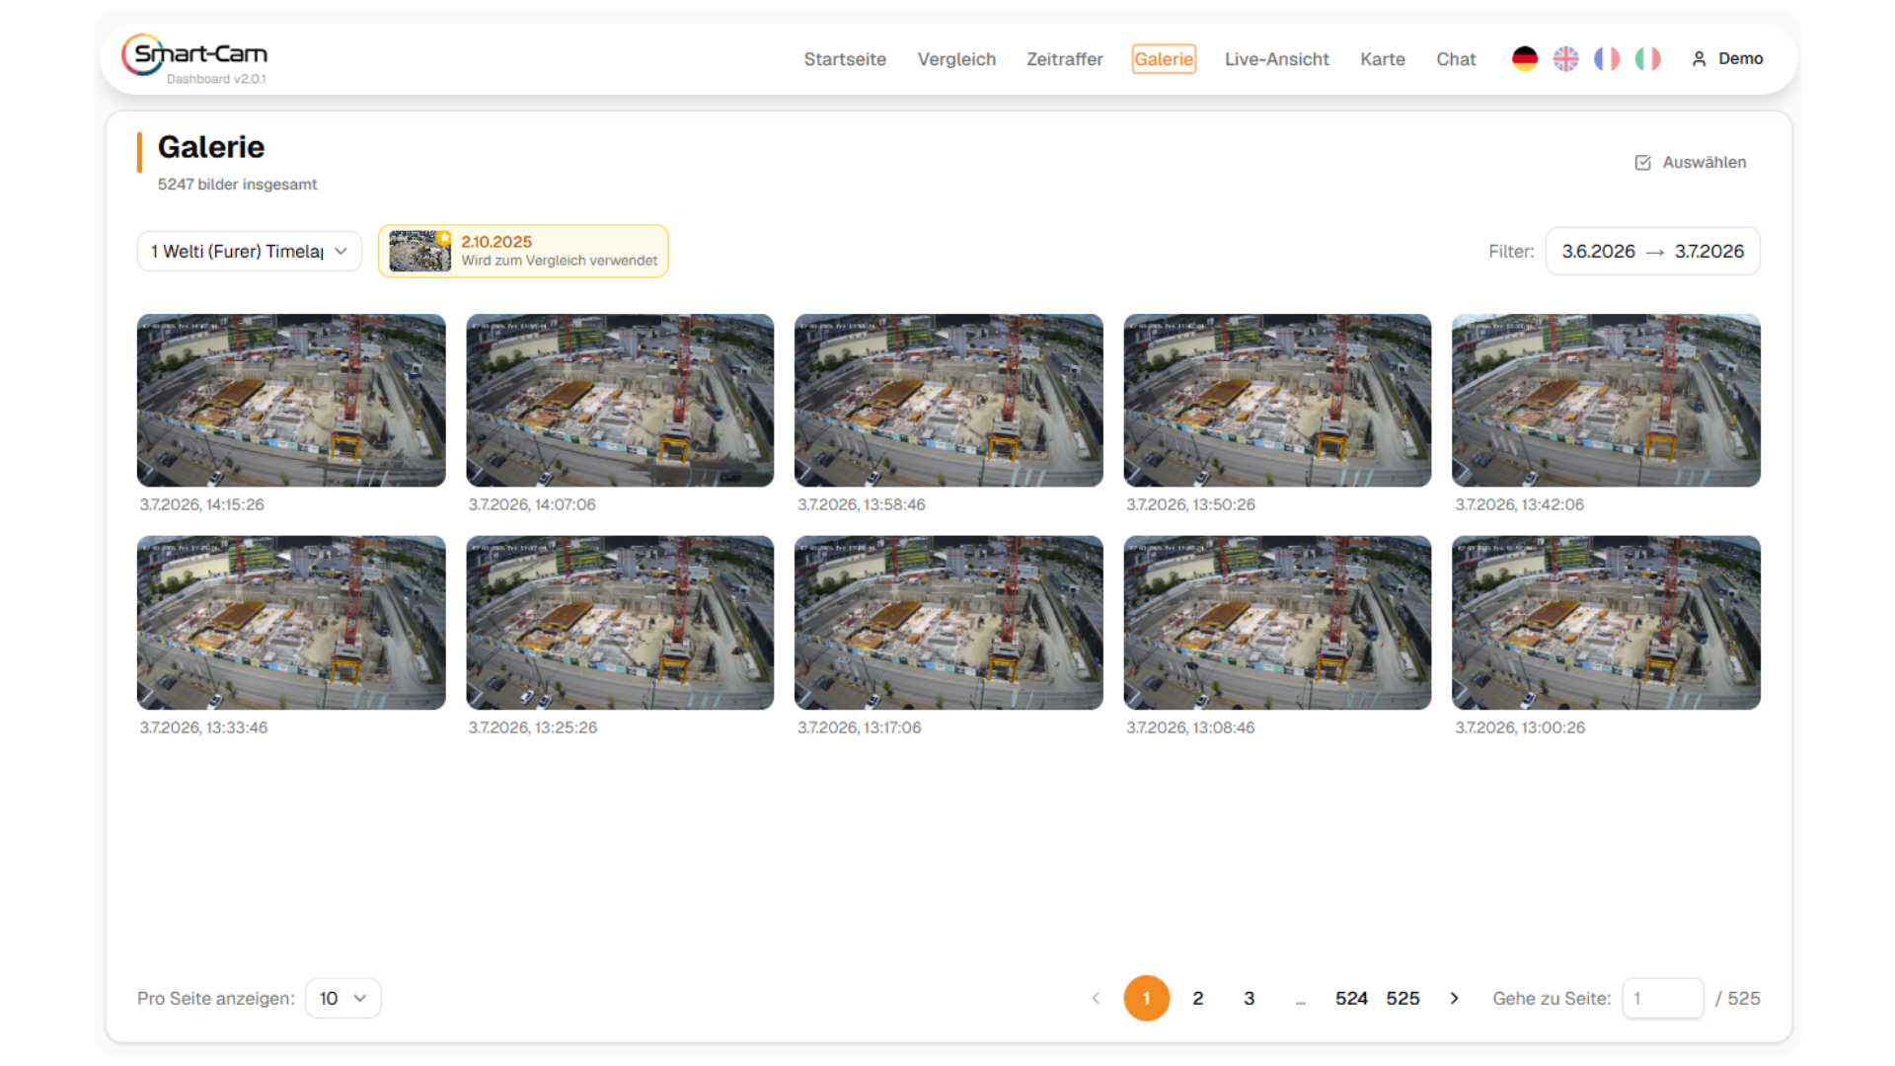Open the Pro Seite anzeigen dropdown
Viewport: 1895px width, 1066px height.
(x=342, y=999)
